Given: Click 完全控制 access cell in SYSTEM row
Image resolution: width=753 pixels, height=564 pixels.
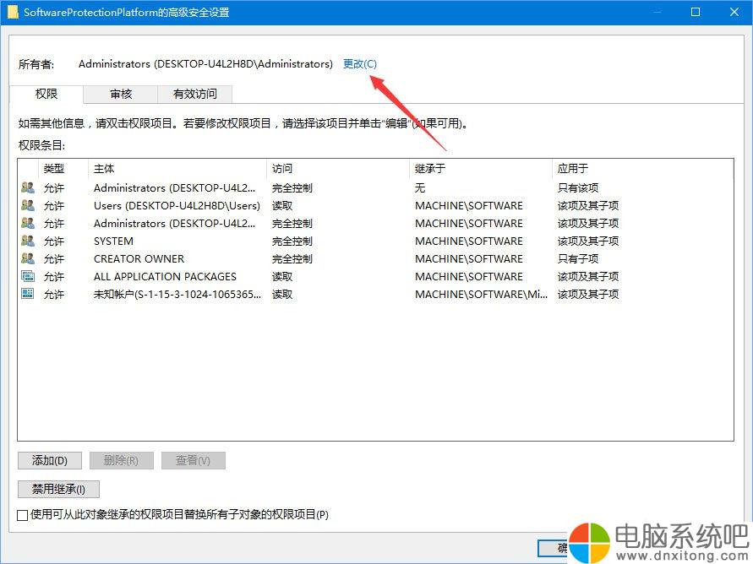Looking at the screenshot, I should 292,241.
